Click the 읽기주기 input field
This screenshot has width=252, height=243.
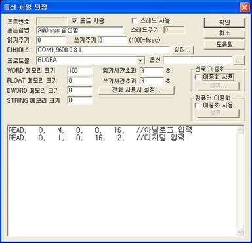click(x=51, y=40)
